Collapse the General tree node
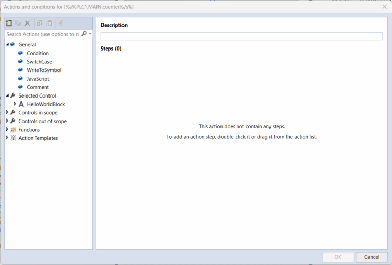This screenshot has height=265, width=392. tap(7, 45)
